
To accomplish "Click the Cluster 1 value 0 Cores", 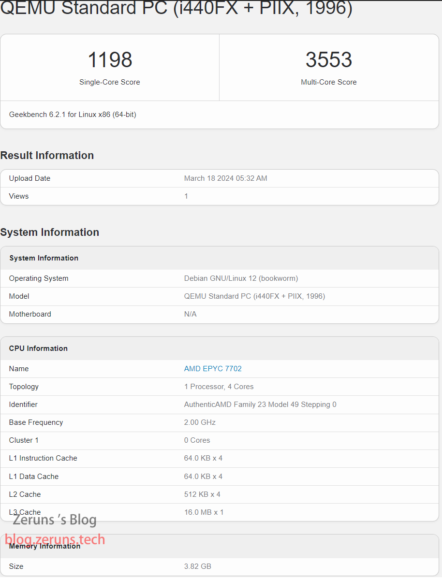I will (197, 440).
